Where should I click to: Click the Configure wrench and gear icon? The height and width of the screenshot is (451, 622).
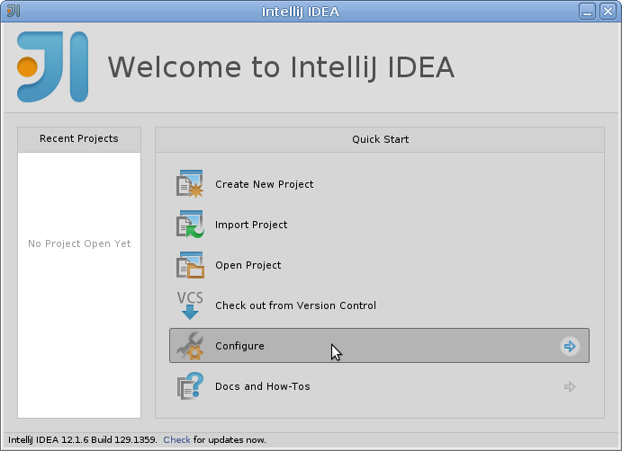190,346
